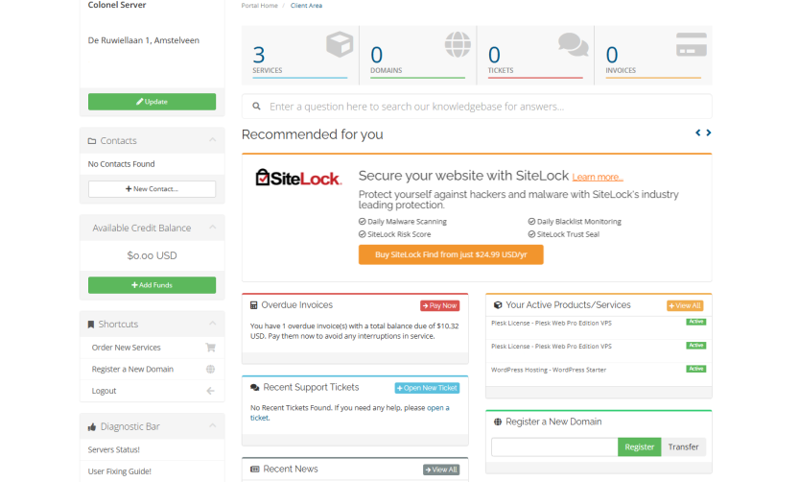Click the Services cube icon
This screenshot has height=482, width=799.
tap(340, 45)
